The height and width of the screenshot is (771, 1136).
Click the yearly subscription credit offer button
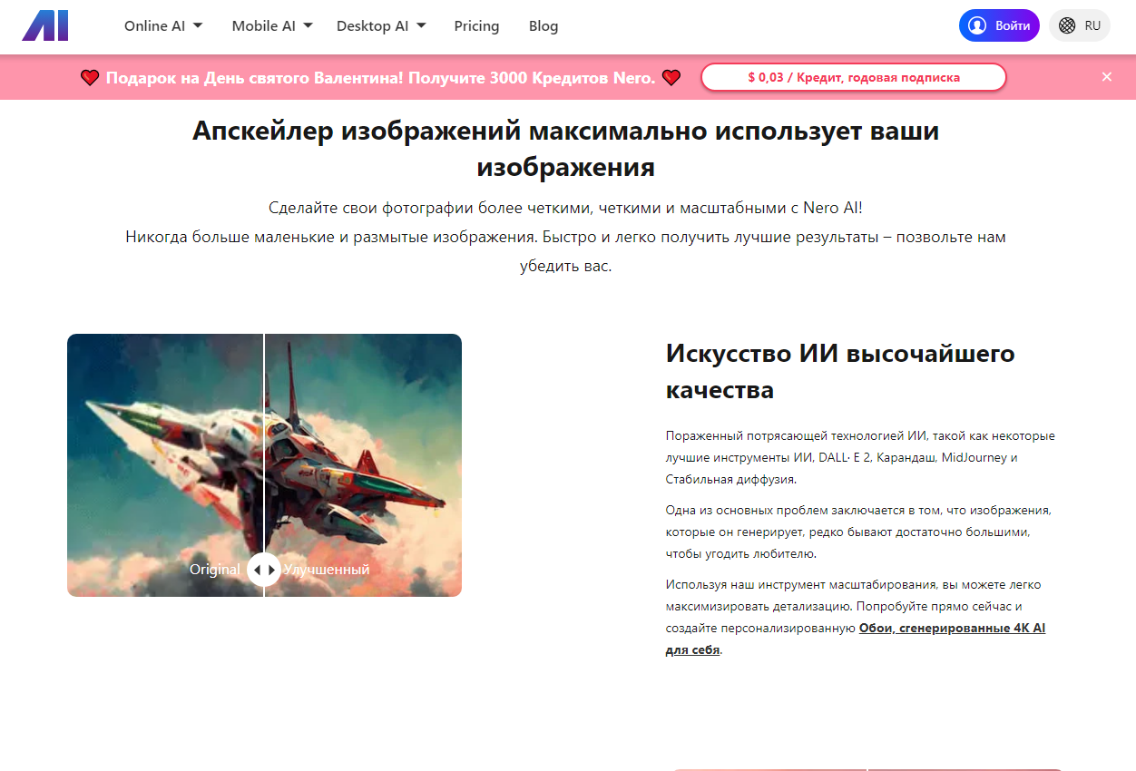click(x=854, y=77)
